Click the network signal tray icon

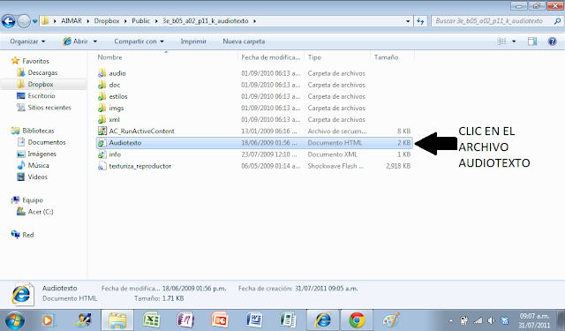click(x=478, y=320)
